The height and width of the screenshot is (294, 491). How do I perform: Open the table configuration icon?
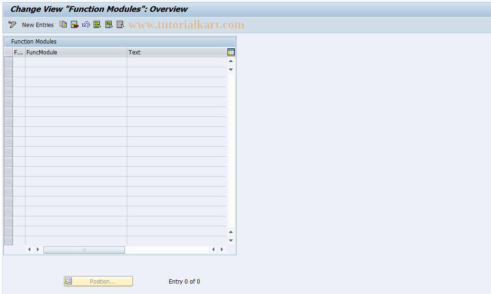231,52
